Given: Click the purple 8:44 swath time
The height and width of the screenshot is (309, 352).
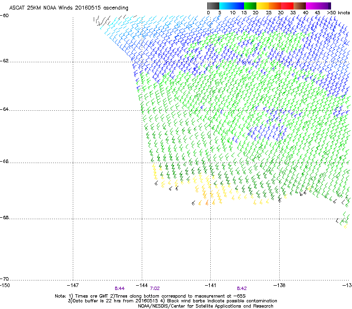Looking at the screenshot, I should point(120,289).
